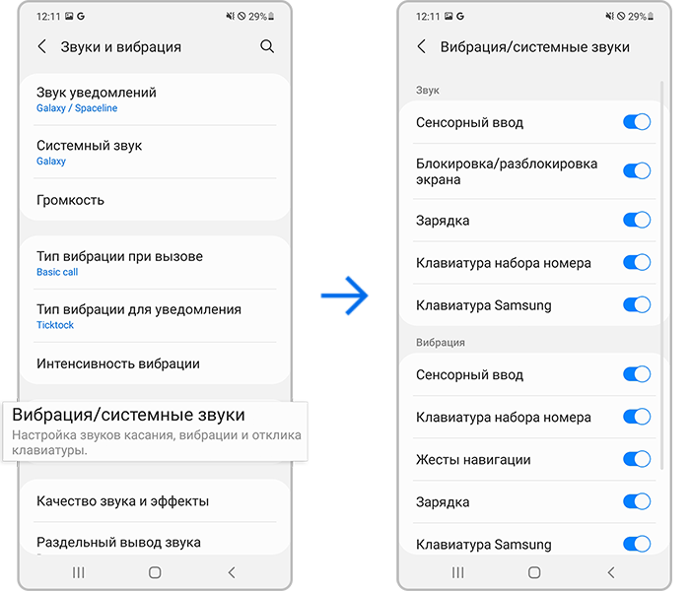Tap left phone's home navigation button
The image size is (690, 591).
(x=155, y=572)
